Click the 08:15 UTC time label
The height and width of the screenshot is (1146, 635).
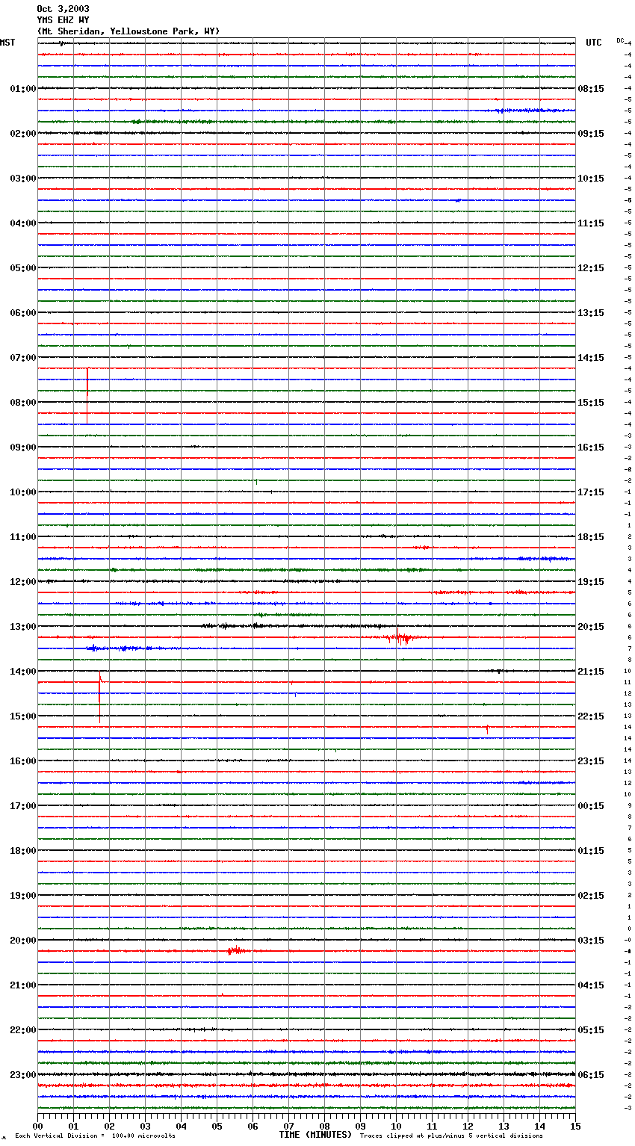tap(591, 89)
